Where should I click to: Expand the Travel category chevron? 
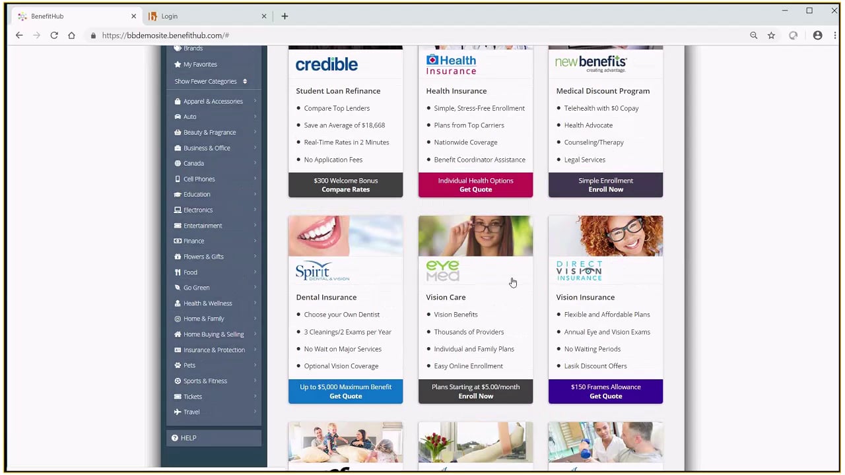255,412
